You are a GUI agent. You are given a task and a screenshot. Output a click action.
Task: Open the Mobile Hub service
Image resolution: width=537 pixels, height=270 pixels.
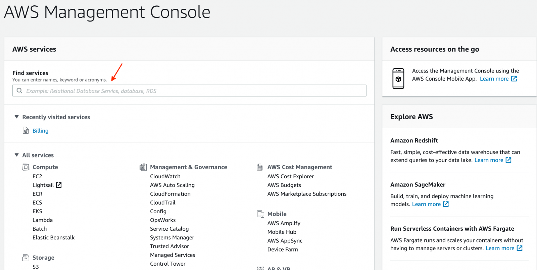[282, 232]
